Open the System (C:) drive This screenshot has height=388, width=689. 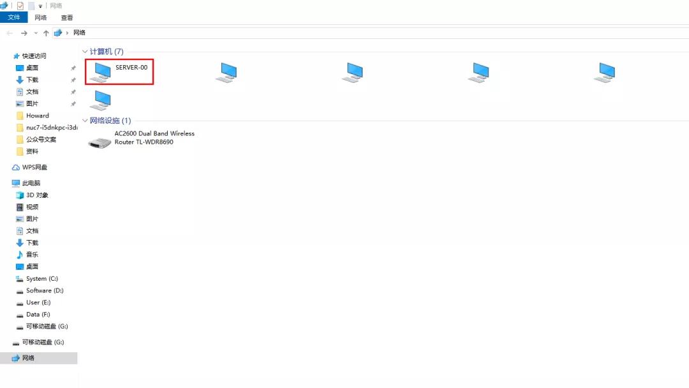click(x=41, y=279)
